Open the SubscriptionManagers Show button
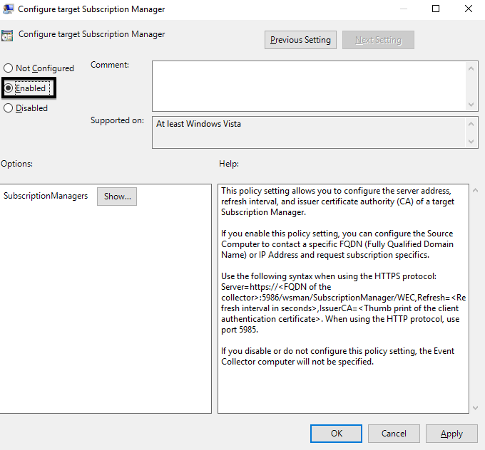Viewport: 485px width, 450px height. click(117, 197)
